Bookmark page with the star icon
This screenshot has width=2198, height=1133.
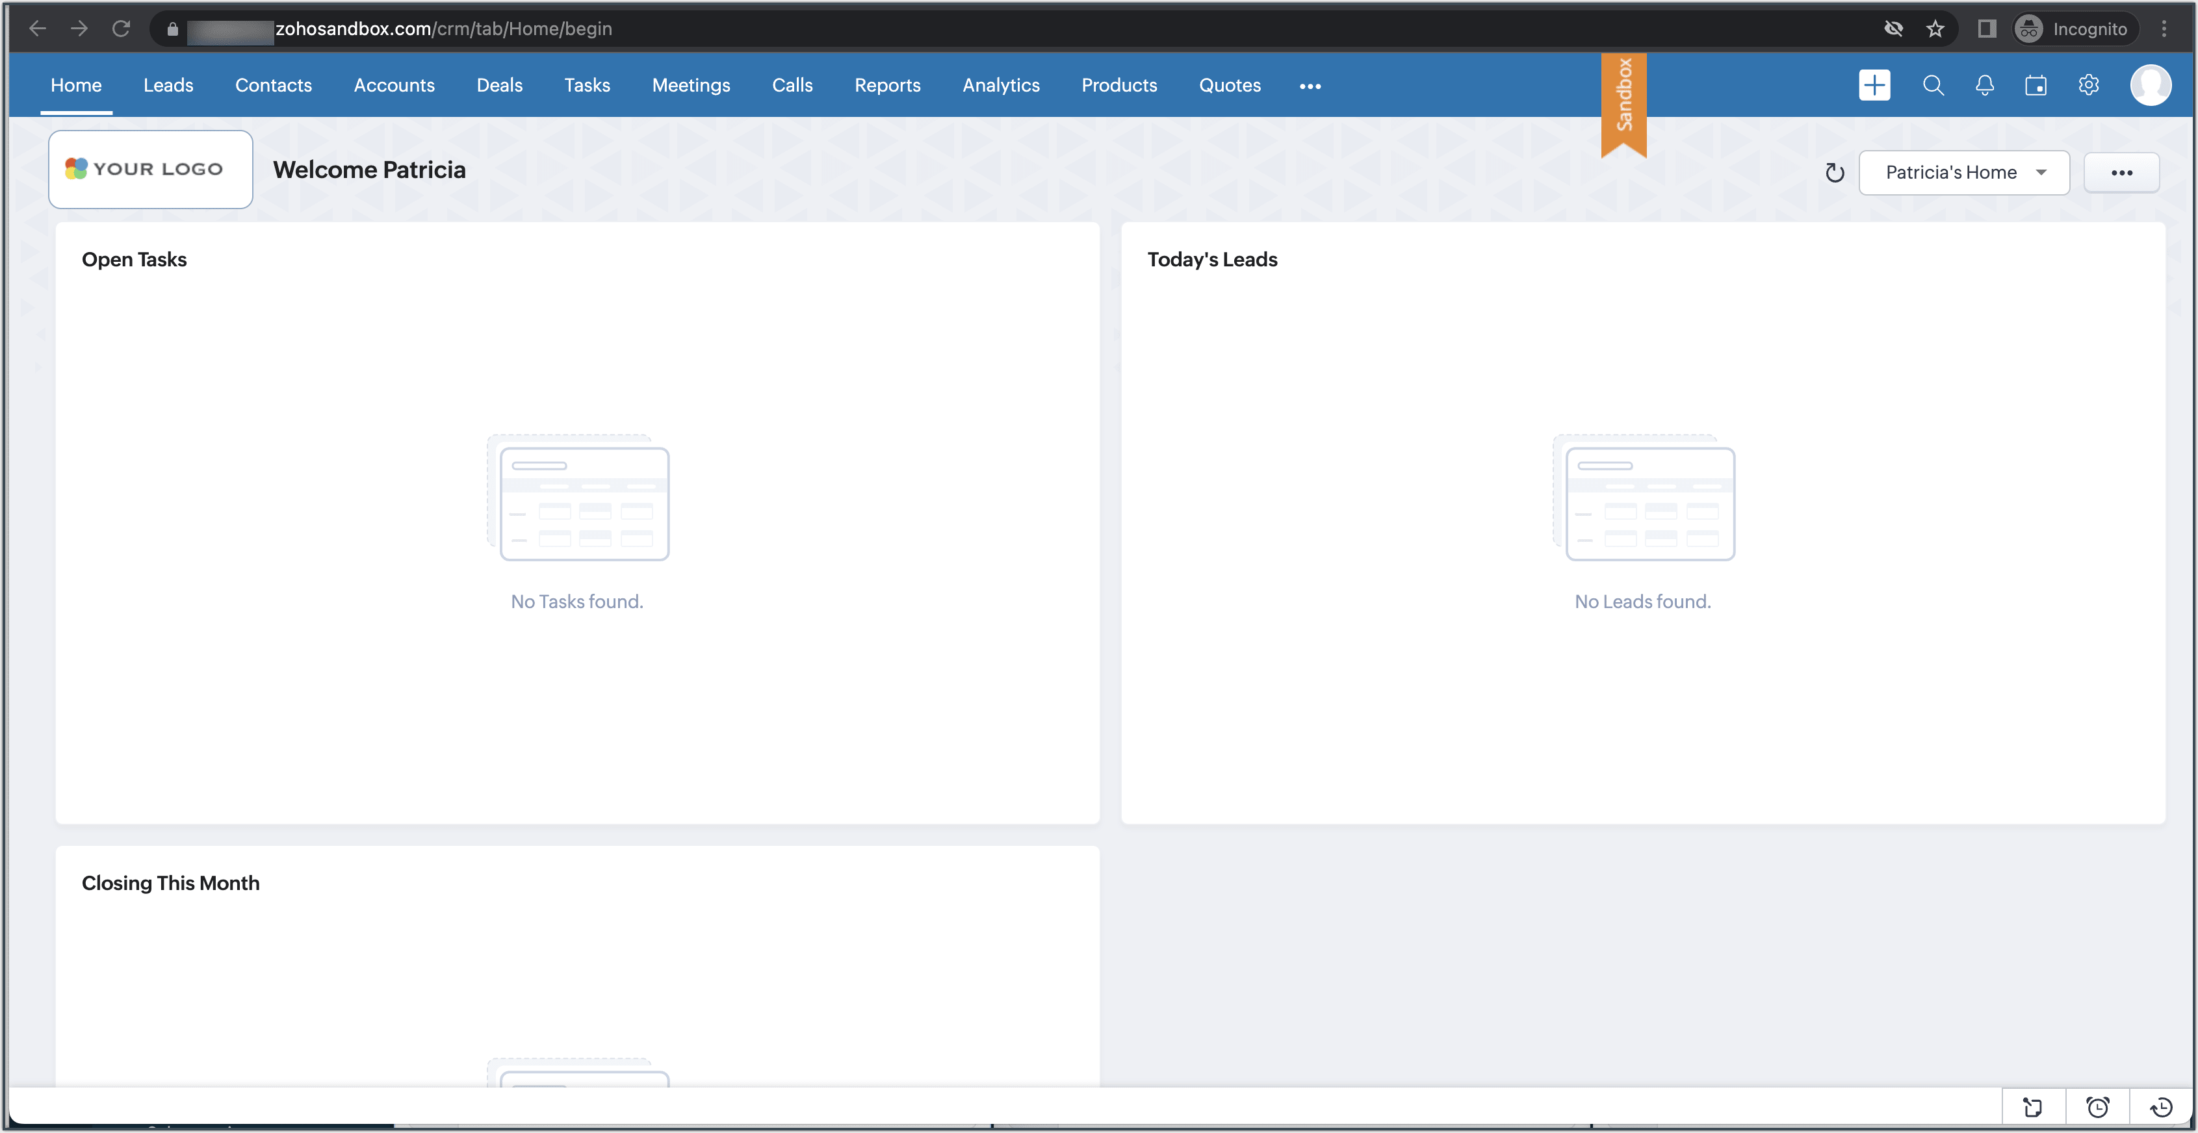1935,29
